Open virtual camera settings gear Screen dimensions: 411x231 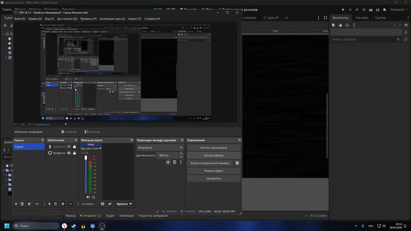[x=237, y=163]
